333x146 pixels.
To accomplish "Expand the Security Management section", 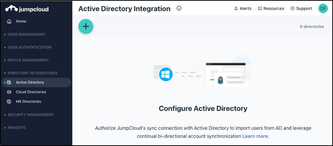I will 31,115.
